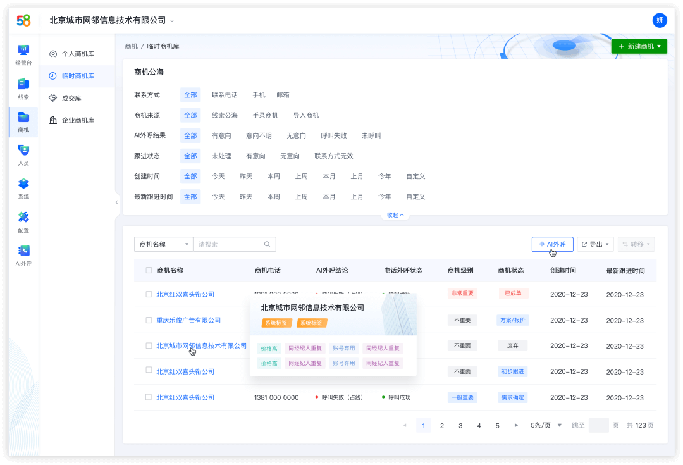The image size is (683, 465).
Task: Open 北京城市网邻信息技术有限公司 table link
Action: [x=201, y=345]
